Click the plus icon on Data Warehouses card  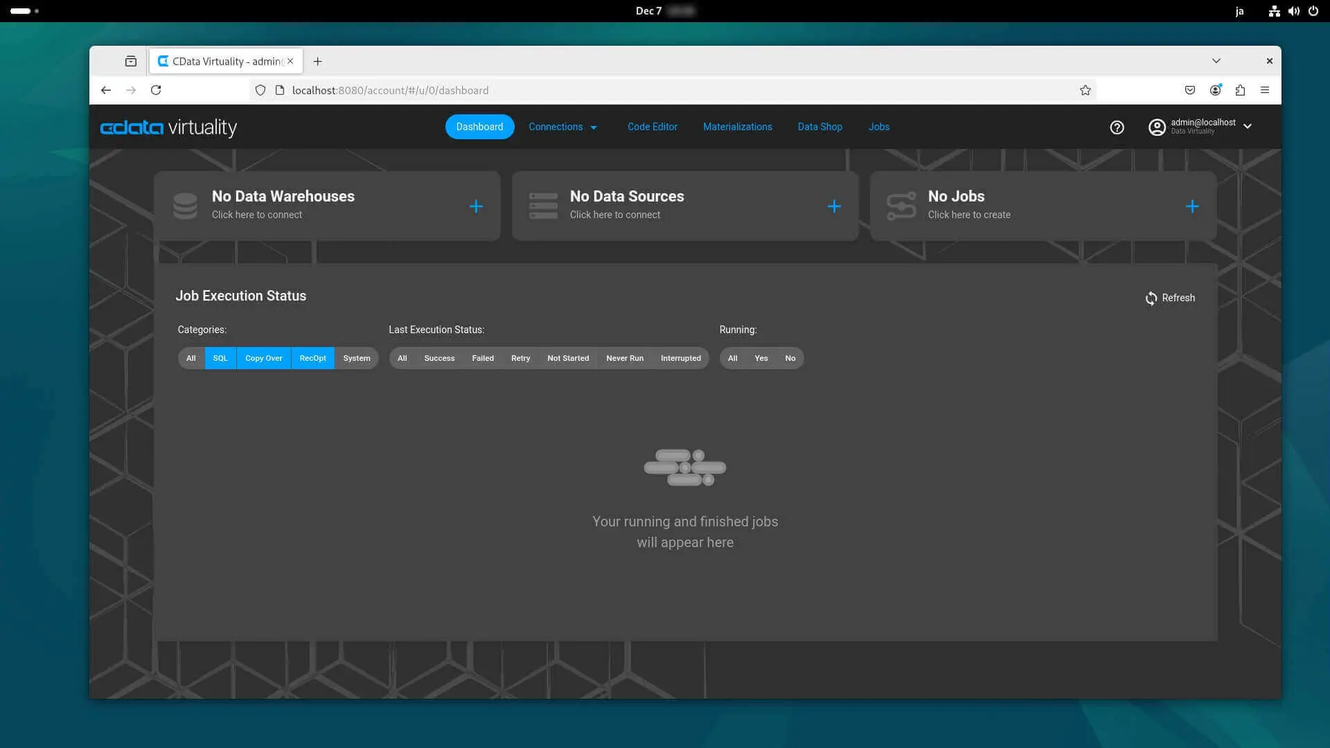click(476, 206)
